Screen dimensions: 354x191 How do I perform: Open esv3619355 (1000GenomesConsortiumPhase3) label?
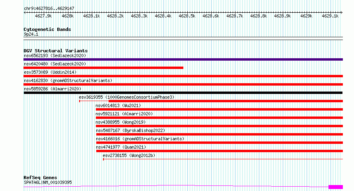click(126, 97)
